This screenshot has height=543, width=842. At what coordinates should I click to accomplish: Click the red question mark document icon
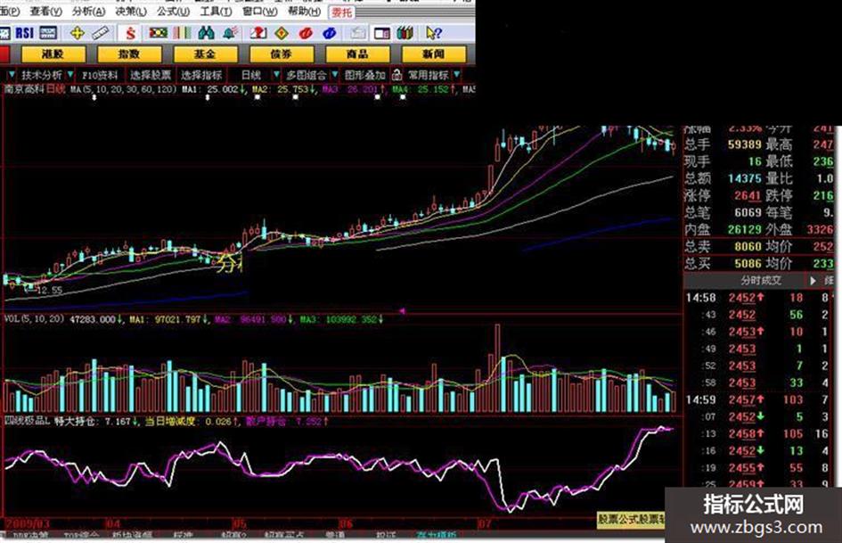click(x=258, y=33)
